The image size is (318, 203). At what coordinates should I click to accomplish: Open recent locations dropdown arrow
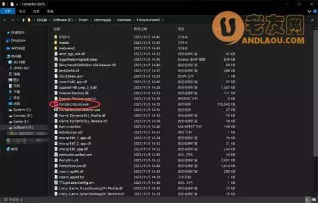(x=18, y=20)
